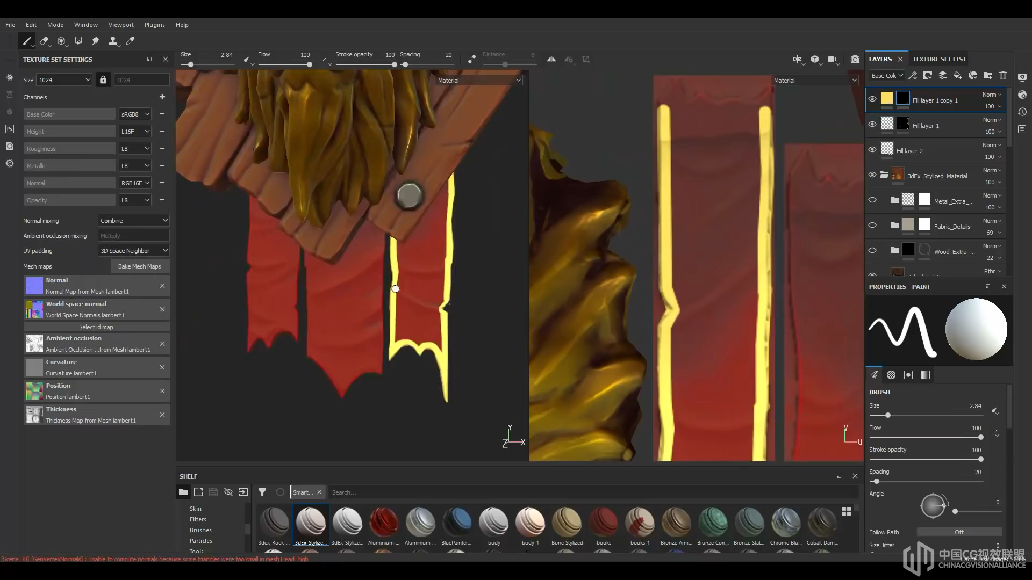The width and height of the screenshot is (1032, 580).
Task: Toggle the symmetry icon in toolbar
Action: point(551,59)
